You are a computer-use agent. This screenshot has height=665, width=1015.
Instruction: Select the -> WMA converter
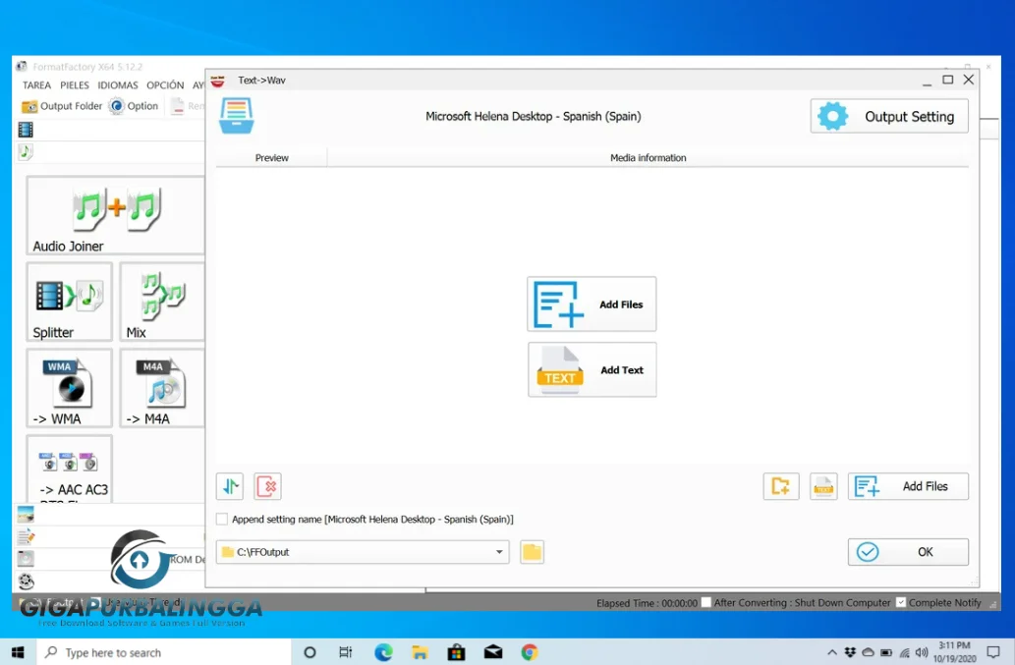tap(69, 388)
